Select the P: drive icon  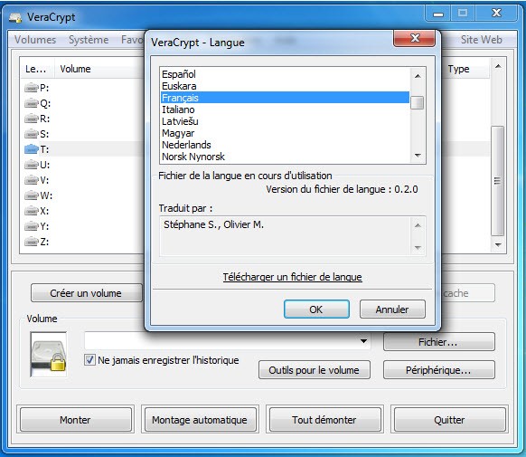(32, 88)
